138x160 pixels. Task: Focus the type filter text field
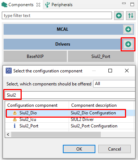[x=57, y=16]
